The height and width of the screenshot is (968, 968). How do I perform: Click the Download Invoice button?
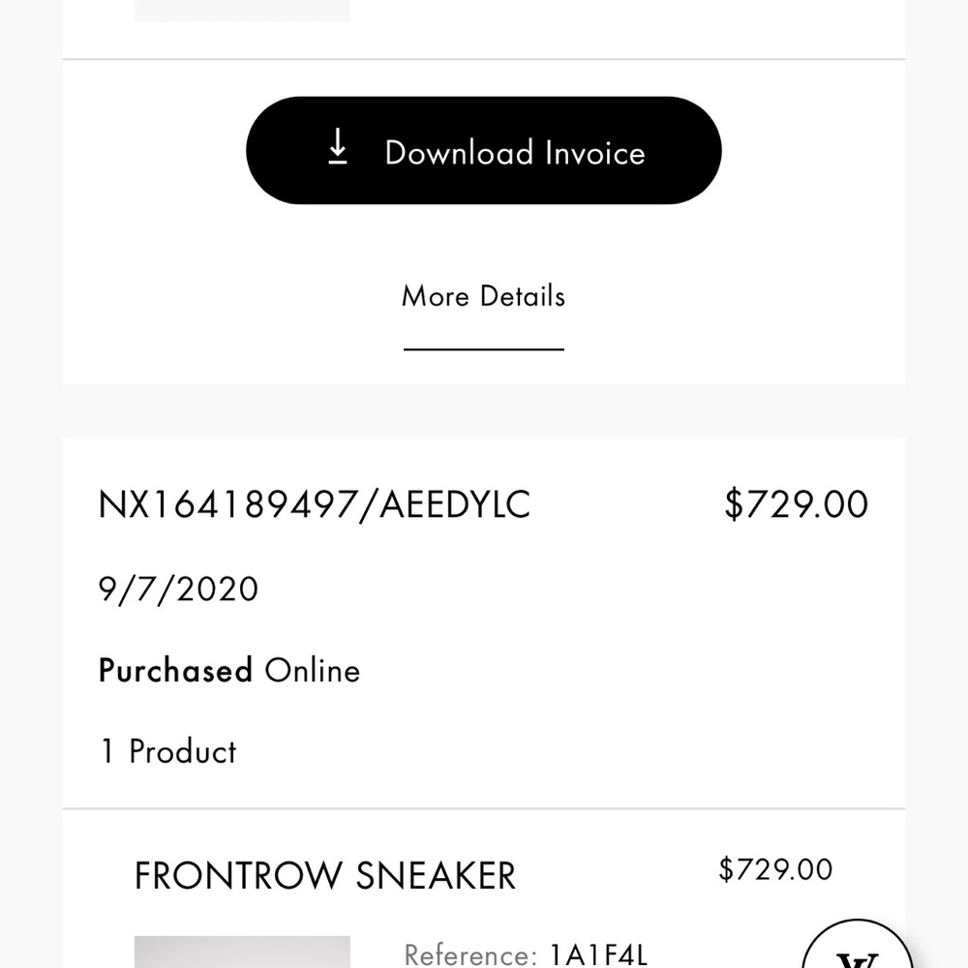[483, 151]
